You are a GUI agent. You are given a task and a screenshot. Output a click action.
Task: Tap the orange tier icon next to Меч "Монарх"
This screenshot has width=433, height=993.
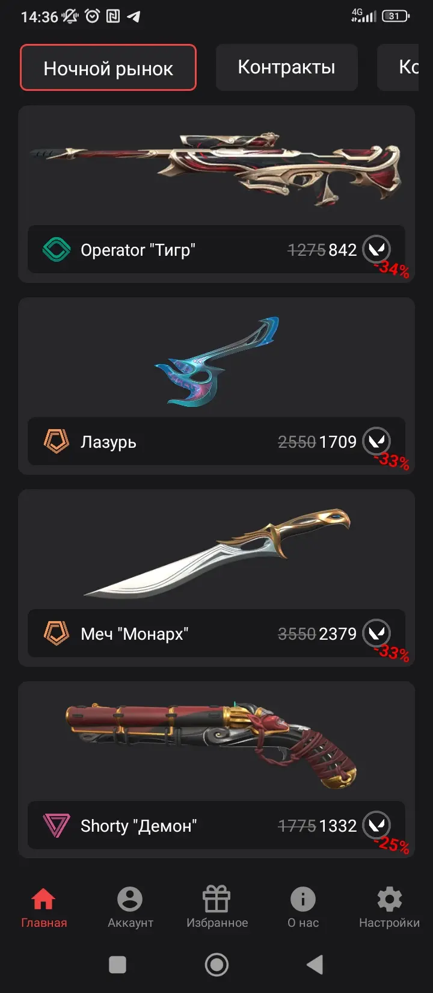(x=57, y=634)
